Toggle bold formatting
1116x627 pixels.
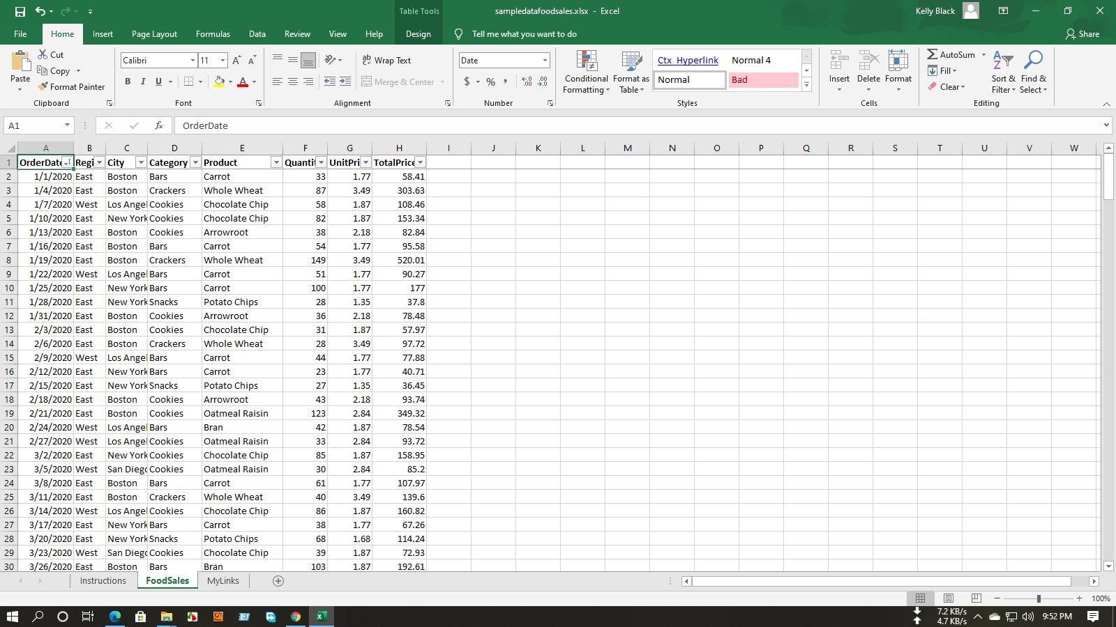pos(128,82)
